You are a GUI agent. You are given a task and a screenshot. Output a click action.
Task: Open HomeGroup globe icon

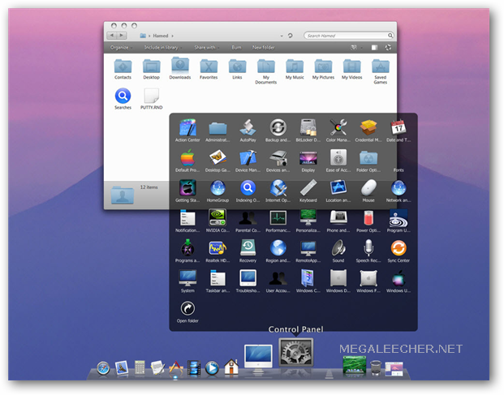tap(218, 188)
